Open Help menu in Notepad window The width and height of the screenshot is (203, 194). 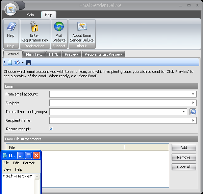[x=19, y=169]
